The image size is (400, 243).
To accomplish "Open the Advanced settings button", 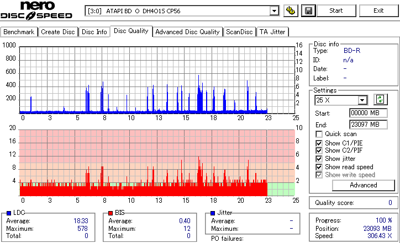I will (364, 185).
